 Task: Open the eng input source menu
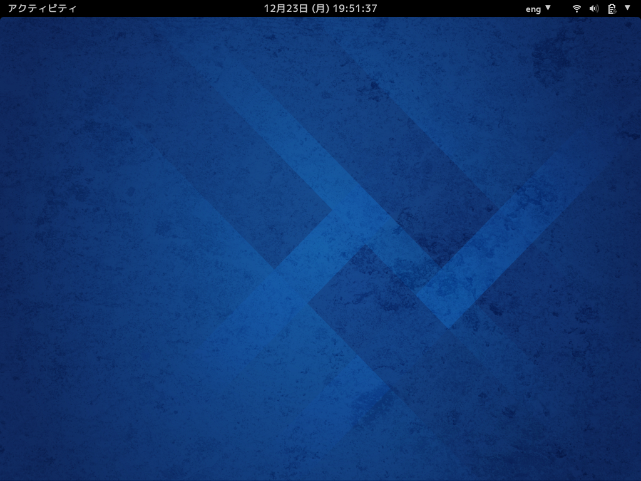538,9
